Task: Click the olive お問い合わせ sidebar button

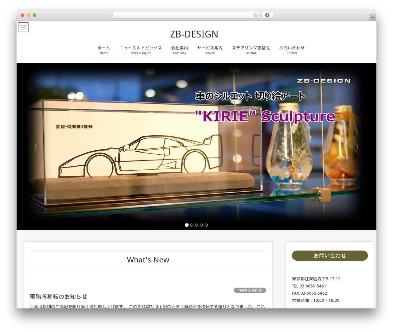Action: point(330,256)
